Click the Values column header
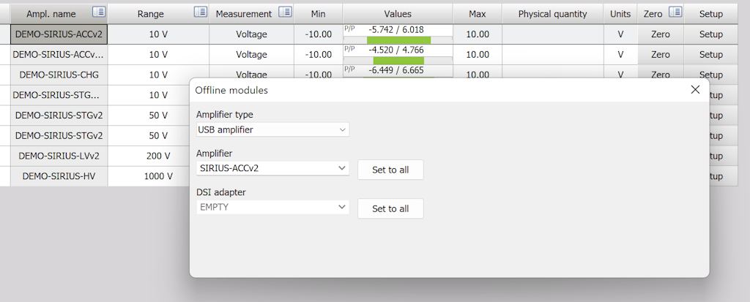The width and height of the screenshot is (750, 302). (x=398, y=14)
